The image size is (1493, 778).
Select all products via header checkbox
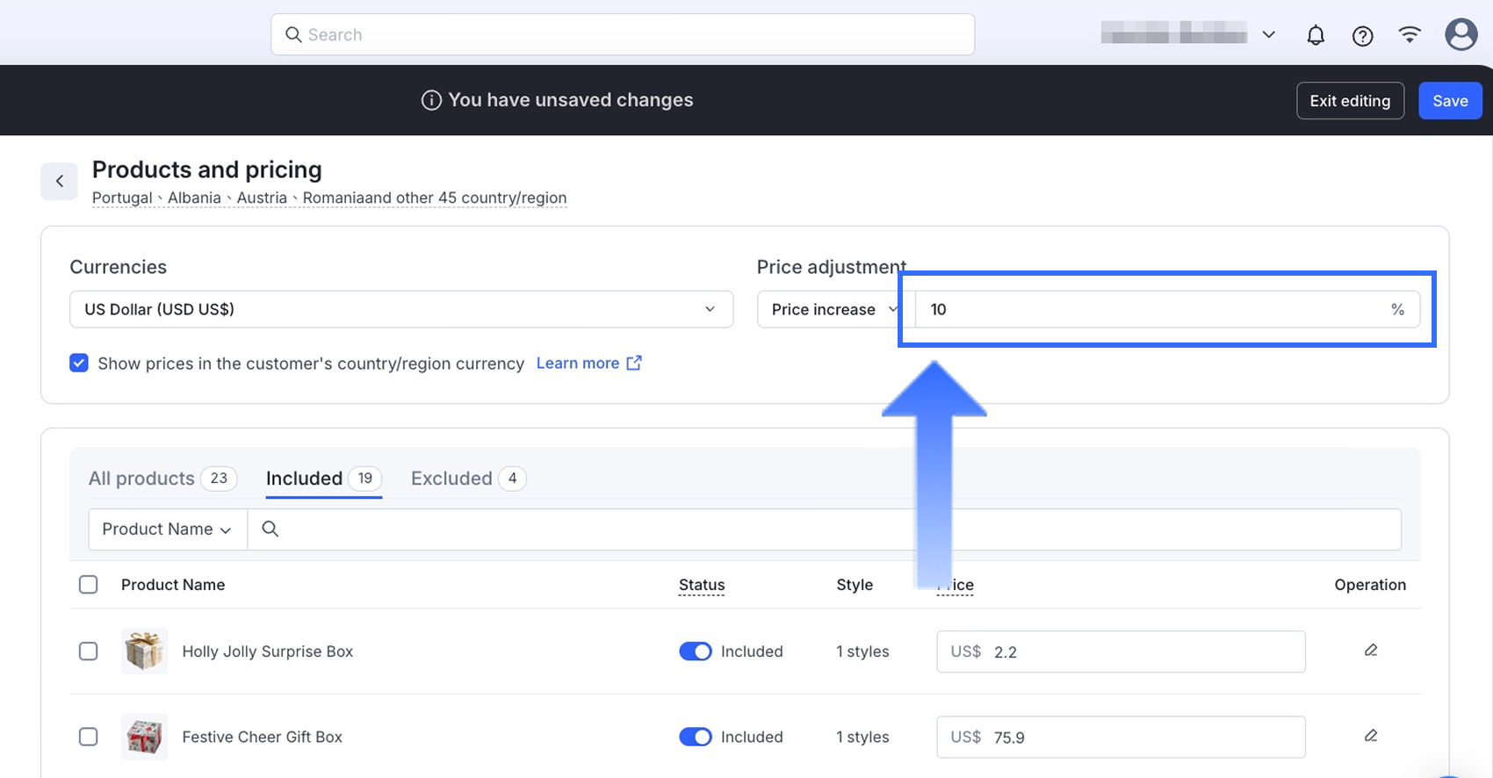[x=89, y=585]
